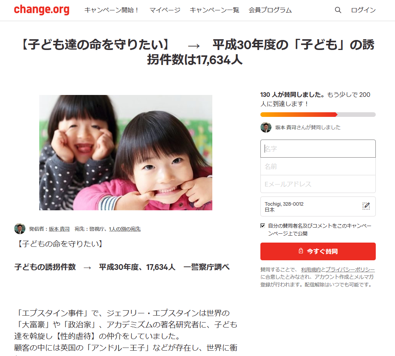Viewport: 395px width, 356px height.
Task: Click the red 今すぐ賛同 button
Action: click(318, 251)
